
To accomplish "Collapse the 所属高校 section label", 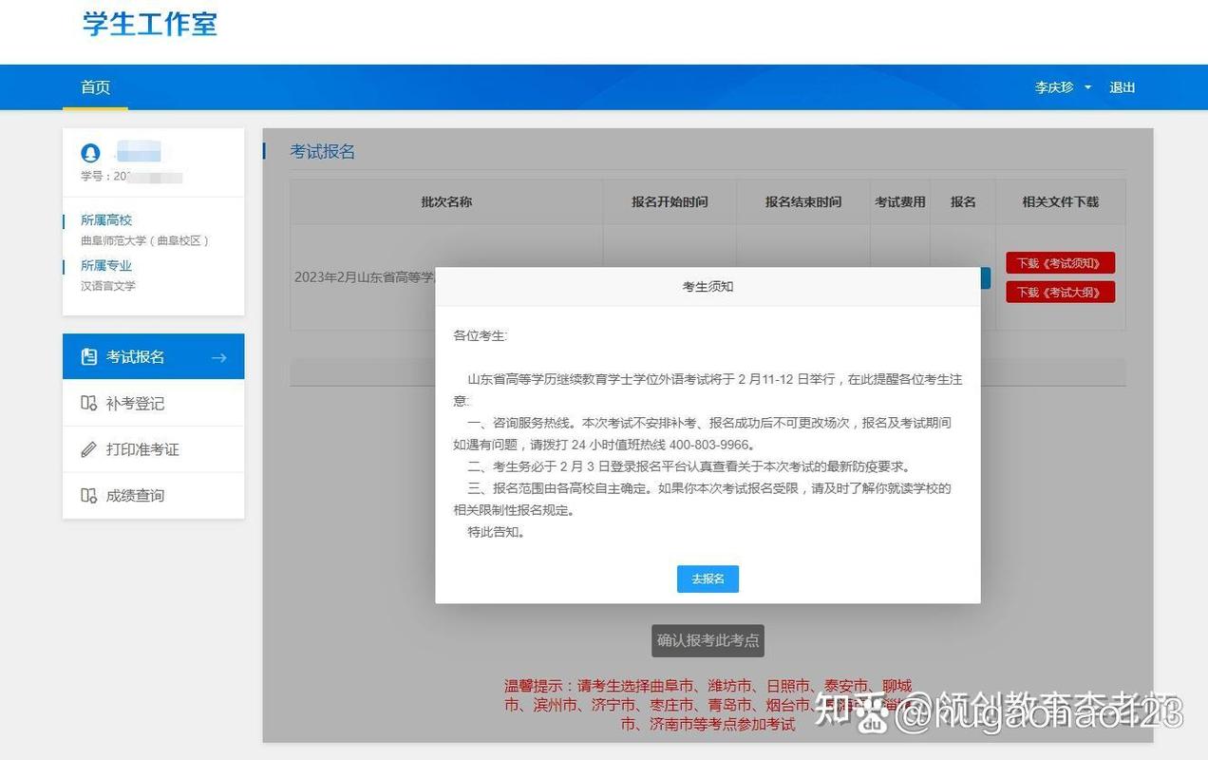I will pyautogui.click(x=105, y=219).
